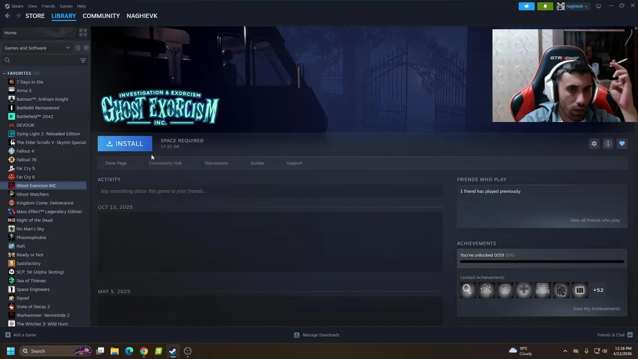
Task: Switch to the COMMUNITY tab
Action: click(101, 16)
